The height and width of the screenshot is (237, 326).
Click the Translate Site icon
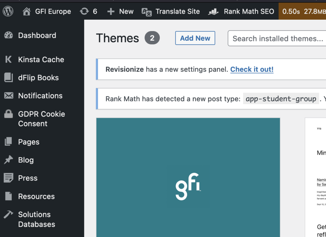(146, 12)
